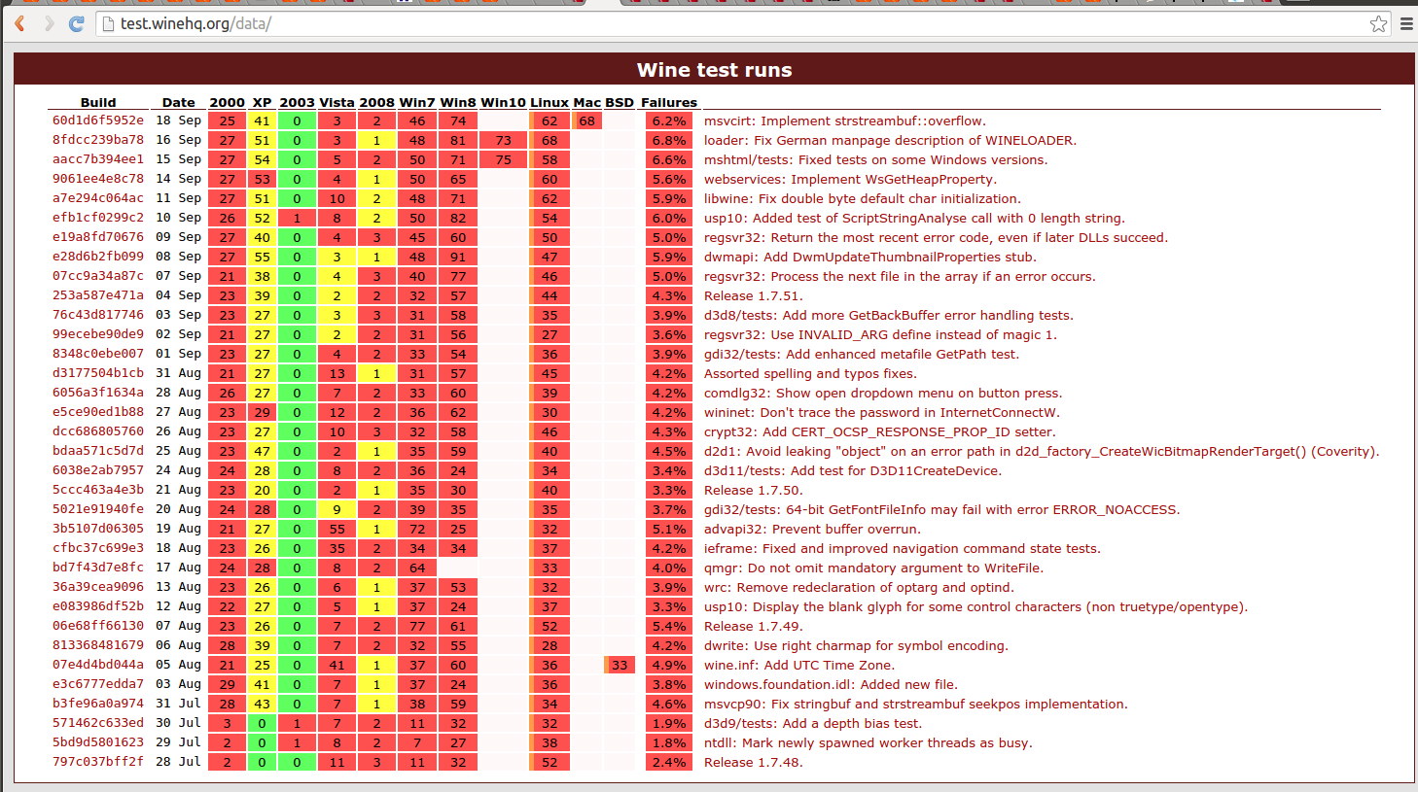
Task: Click the 6.2% failures cell for 18 Sep
Action: tap(669, 121)
